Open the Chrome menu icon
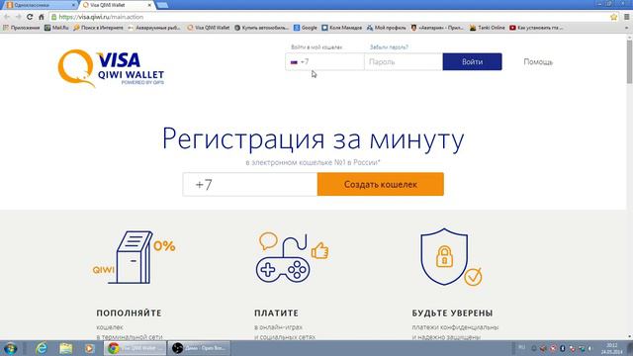This screenshot has height=356, width=633. pyautogui.click(x=627, y=17)
